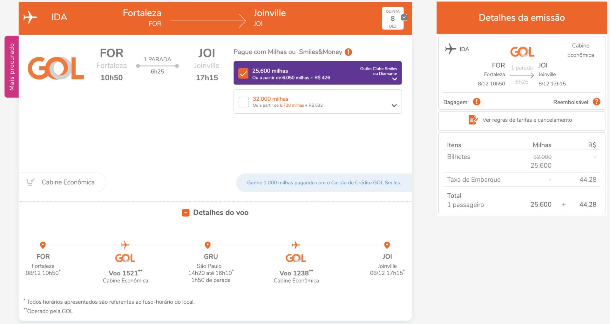Screen dimensions: 610x324
Task: Click the Operado pela GOL footnote
Action: click(48, 311)
